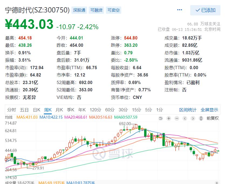Image resolution: width=225 pixels, height=184 pixels.
Task: Switch to the 日K chart tab
Action: coord(36,110)
